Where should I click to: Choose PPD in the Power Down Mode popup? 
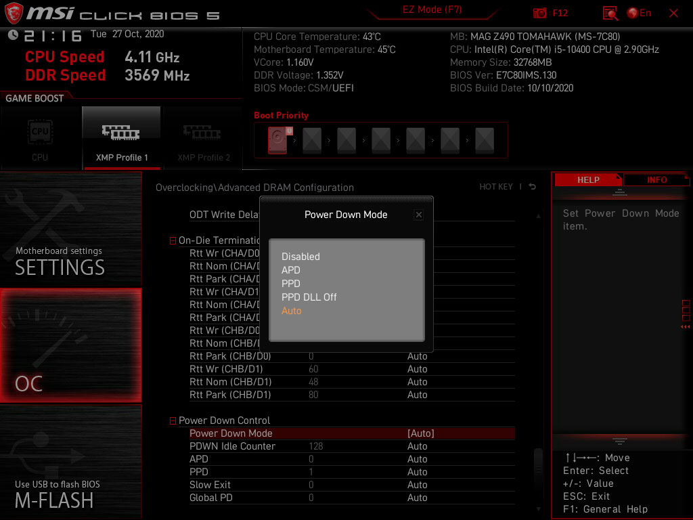[291, 284]
